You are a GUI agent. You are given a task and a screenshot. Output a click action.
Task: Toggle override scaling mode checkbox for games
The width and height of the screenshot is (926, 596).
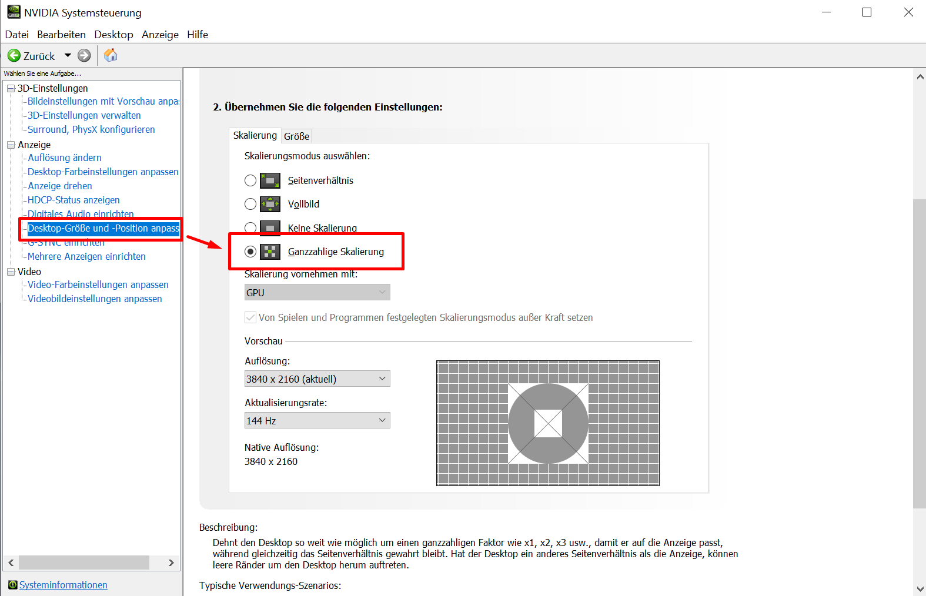click(250, 317)
